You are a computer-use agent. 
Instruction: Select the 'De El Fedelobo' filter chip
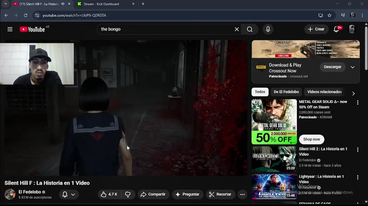pyautogui.click(x=286, y=92)
